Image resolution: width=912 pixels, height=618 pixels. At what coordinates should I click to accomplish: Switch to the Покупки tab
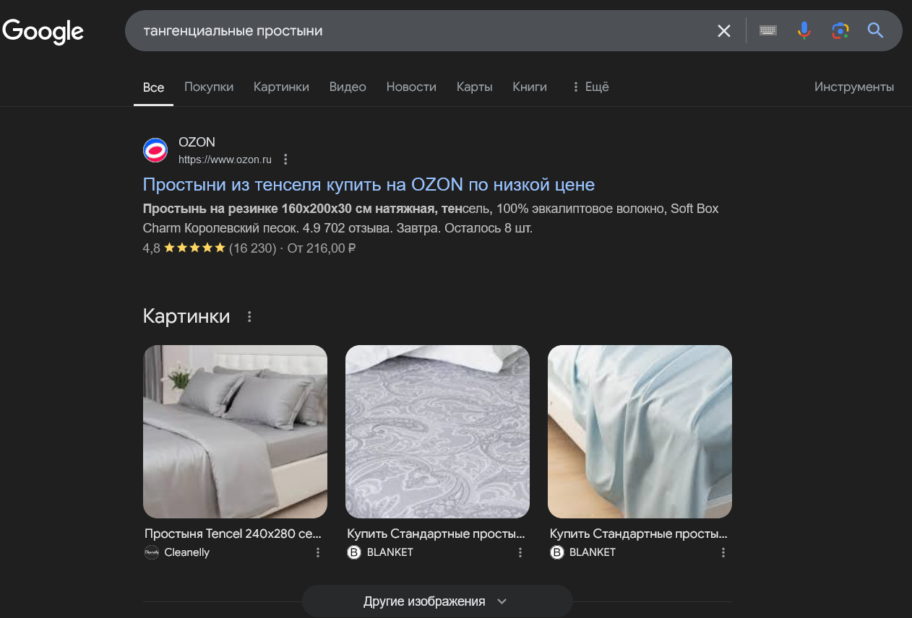[x=209, y=87]
